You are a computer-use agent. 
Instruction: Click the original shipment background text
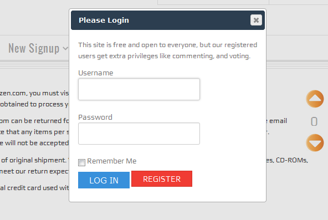coord(34,160)
